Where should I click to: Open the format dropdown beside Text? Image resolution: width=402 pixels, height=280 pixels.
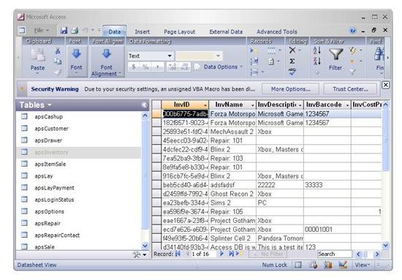tap(218, 56)
